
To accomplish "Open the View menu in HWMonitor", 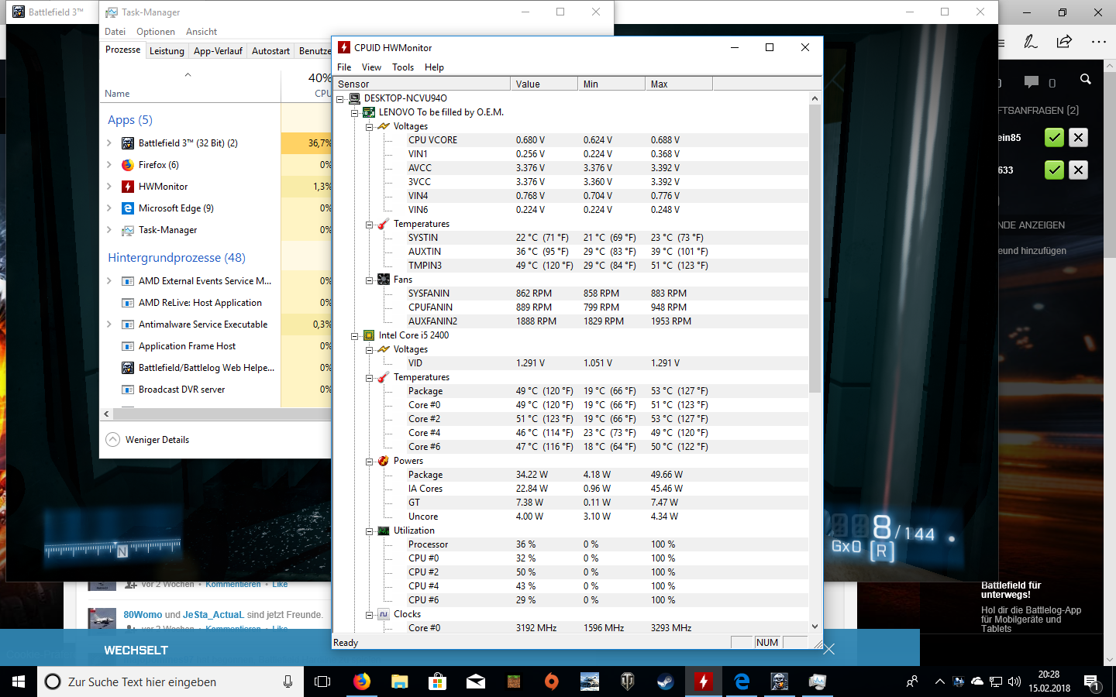I will [371, 67].
